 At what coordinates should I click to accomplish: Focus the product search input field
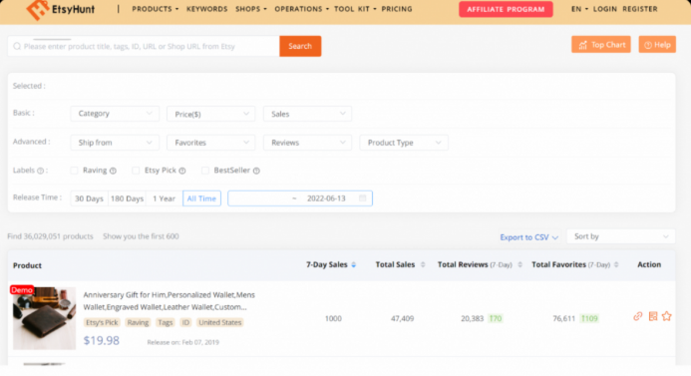point(144,46)
